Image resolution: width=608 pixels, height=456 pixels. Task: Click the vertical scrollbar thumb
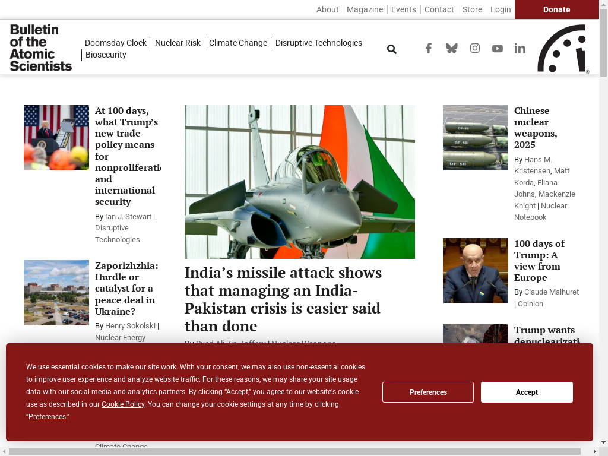(x=603, y=42)
